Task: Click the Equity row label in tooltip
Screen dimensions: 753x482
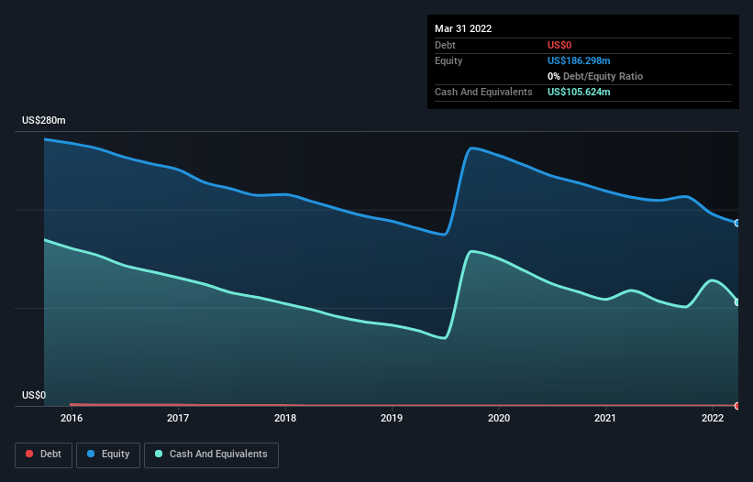Action: coord(448,60)
